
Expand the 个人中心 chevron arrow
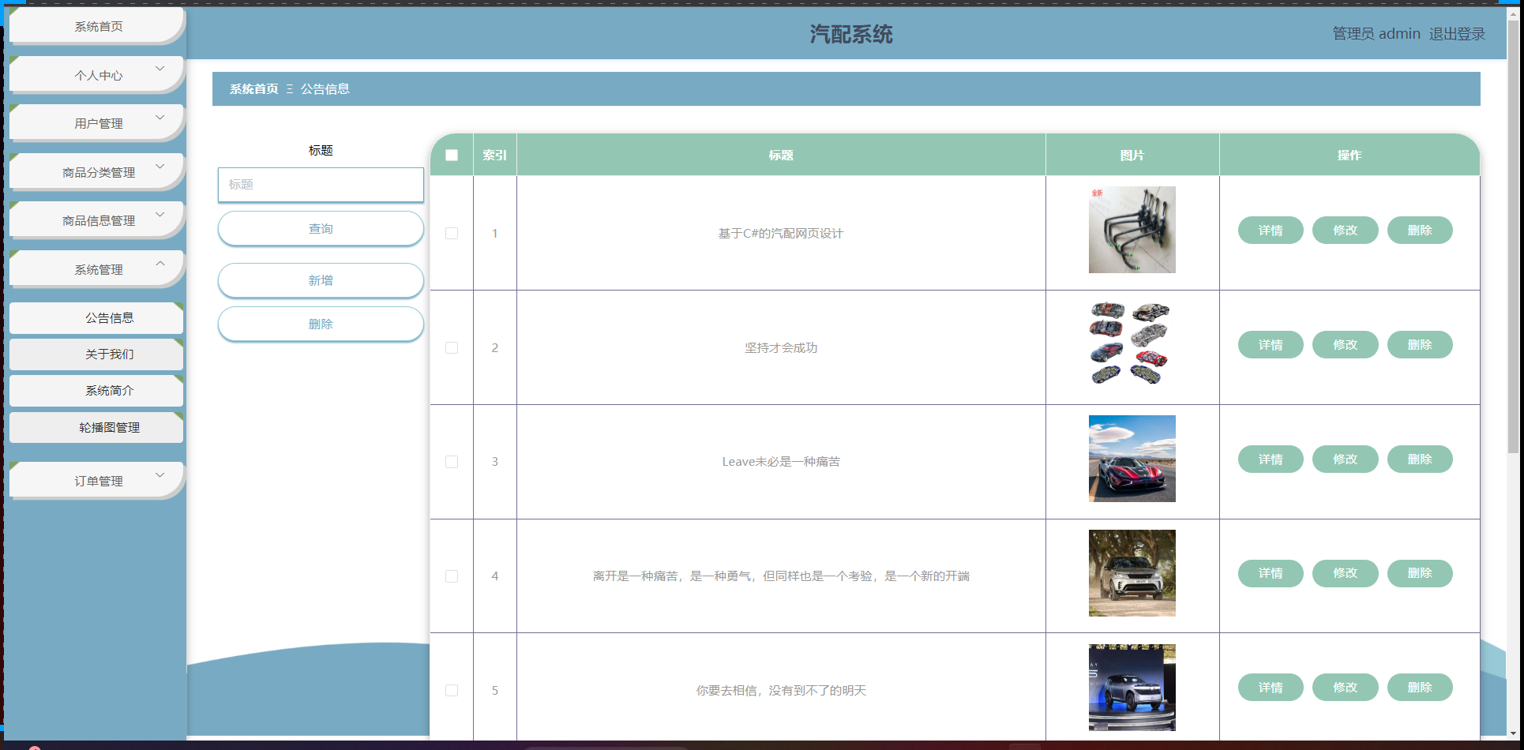click(160, 69)
